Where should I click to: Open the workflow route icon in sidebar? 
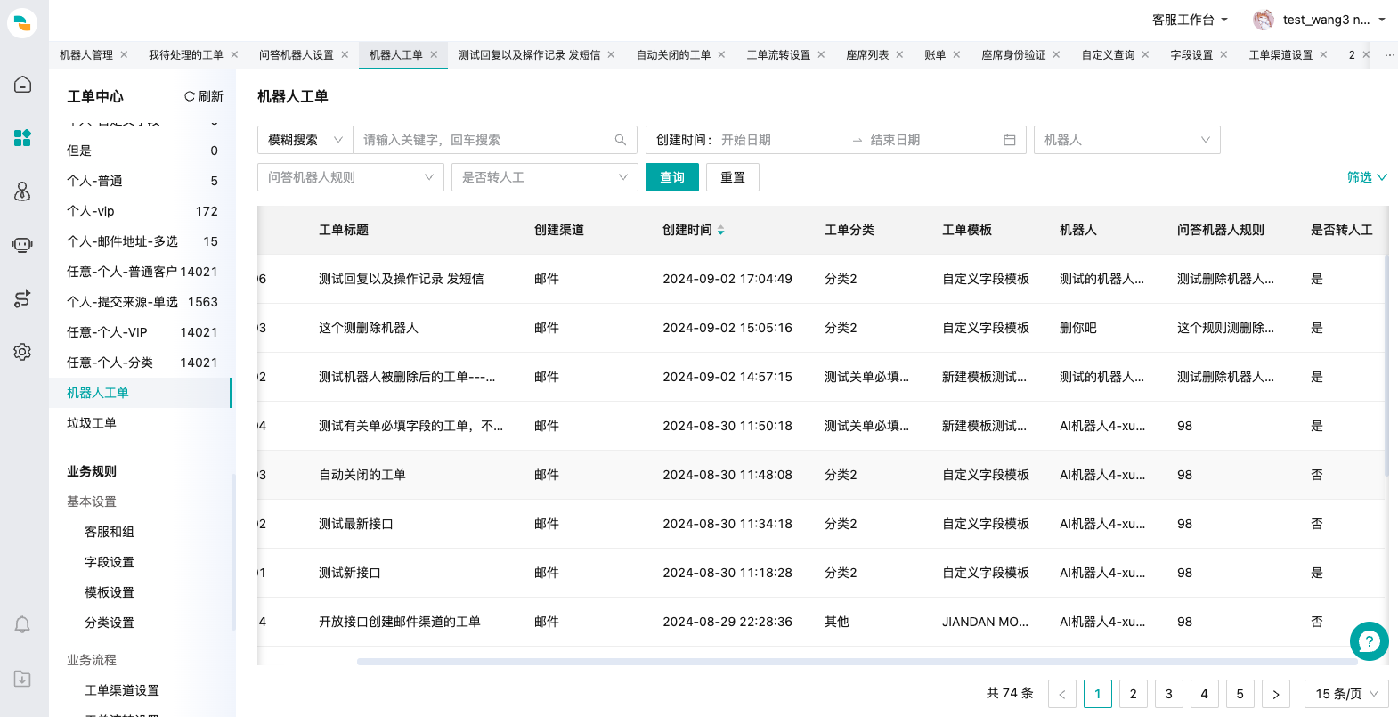click(23, 298)
